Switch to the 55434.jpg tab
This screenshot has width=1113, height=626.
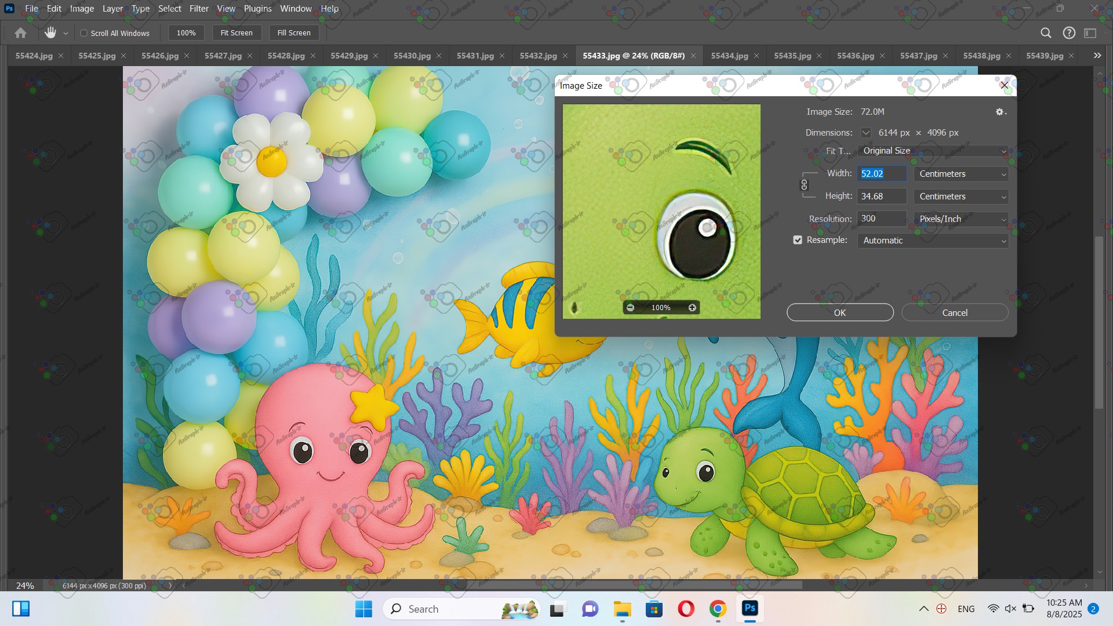click(729, 56)
